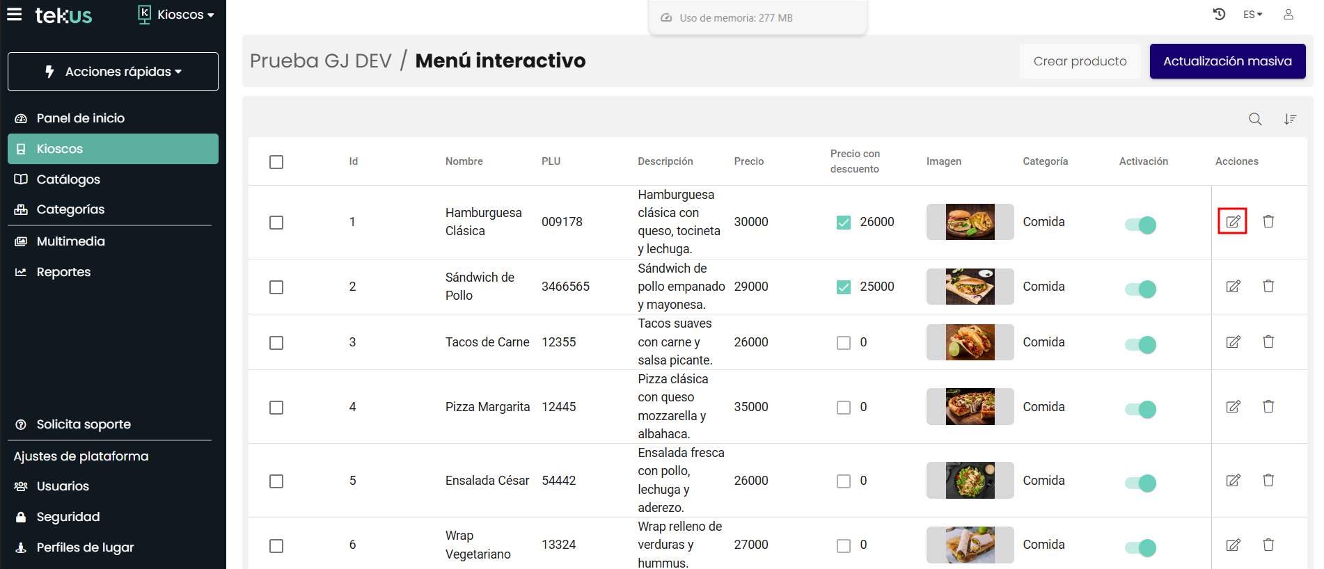Open the ES language dropdown
Image resolution: width=1324 pixels, height=569 pixels.
point(1252,15)
